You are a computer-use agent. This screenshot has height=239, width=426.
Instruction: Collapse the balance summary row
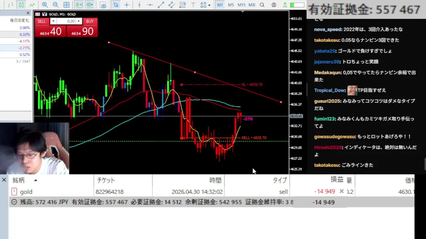coord(14,202)
